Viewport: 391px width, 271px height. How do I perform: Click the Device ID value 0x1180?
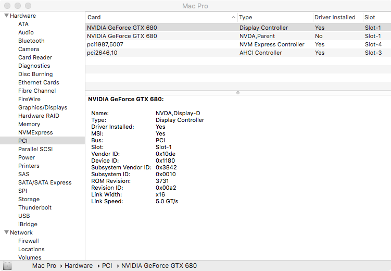166,161
